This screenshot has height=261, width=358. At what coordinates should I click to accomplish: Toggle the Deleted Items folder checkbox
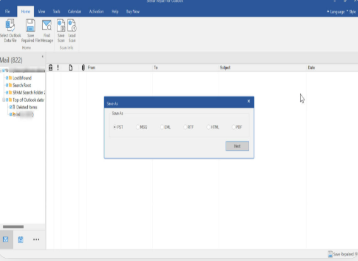(11, 107)
